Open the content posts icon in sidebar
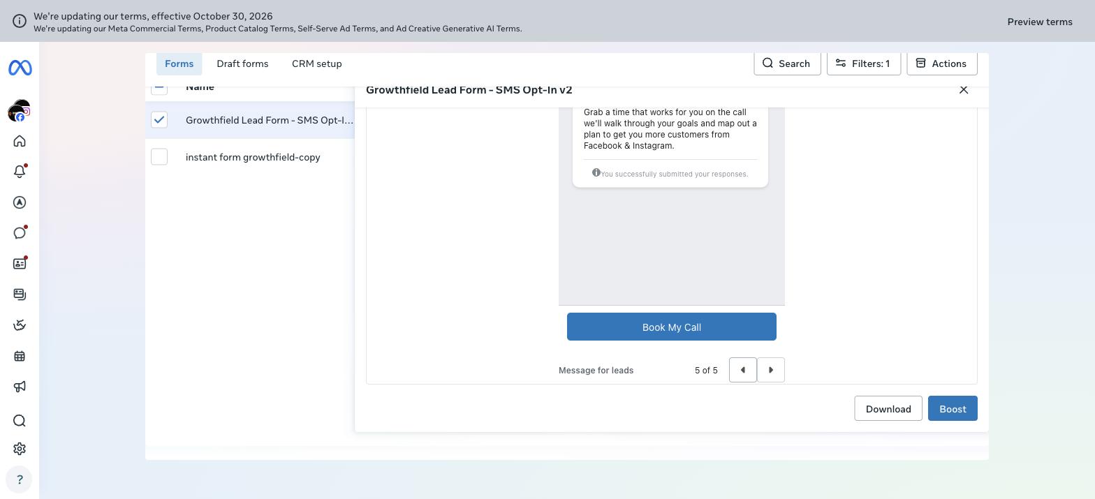 pyautogui.click(x=20, y=295)
